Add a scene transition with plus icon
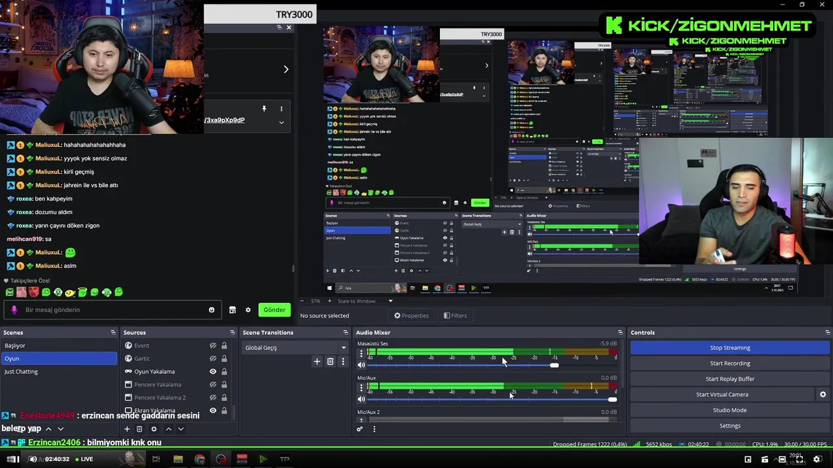The height and width of the screenshot is (468, 833). tap(317, 361)
